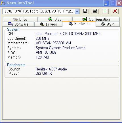
Task: Click the red X exit icon in toolbar
Action: coord(115,11)
